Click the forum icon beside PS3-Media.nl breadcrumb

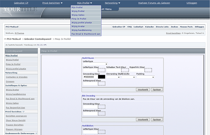(5, 39)
